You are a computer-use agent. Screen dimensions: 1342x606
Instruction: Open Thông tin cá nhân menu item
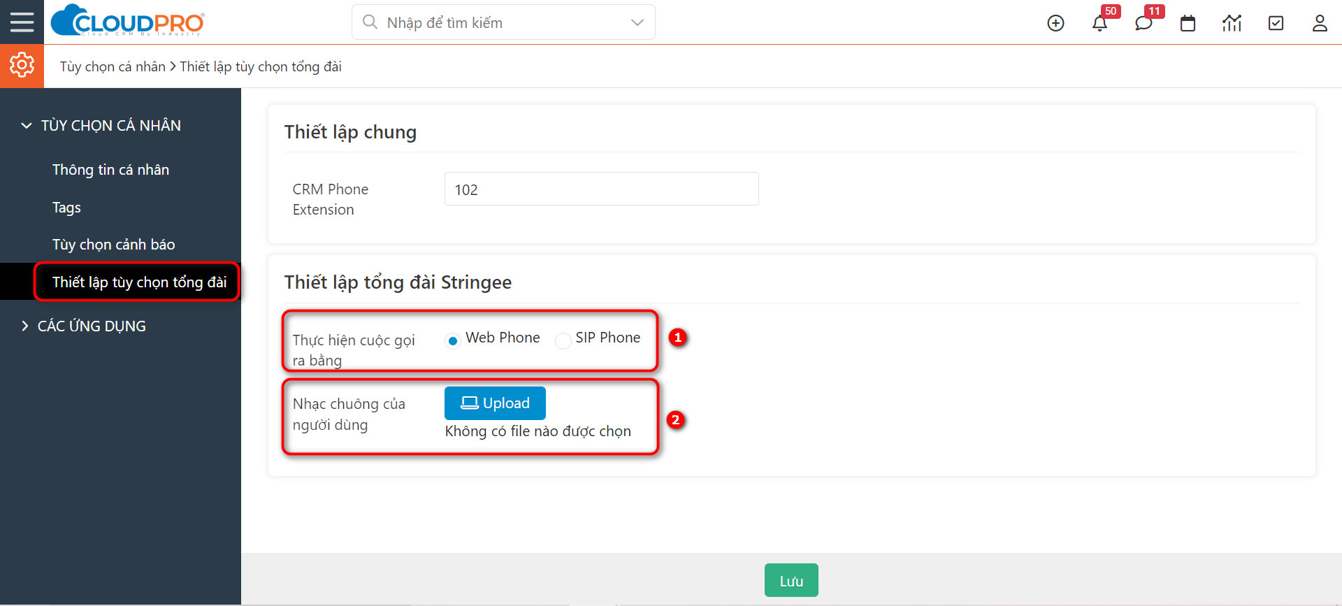pyautogui.click(x=110, y=170)
